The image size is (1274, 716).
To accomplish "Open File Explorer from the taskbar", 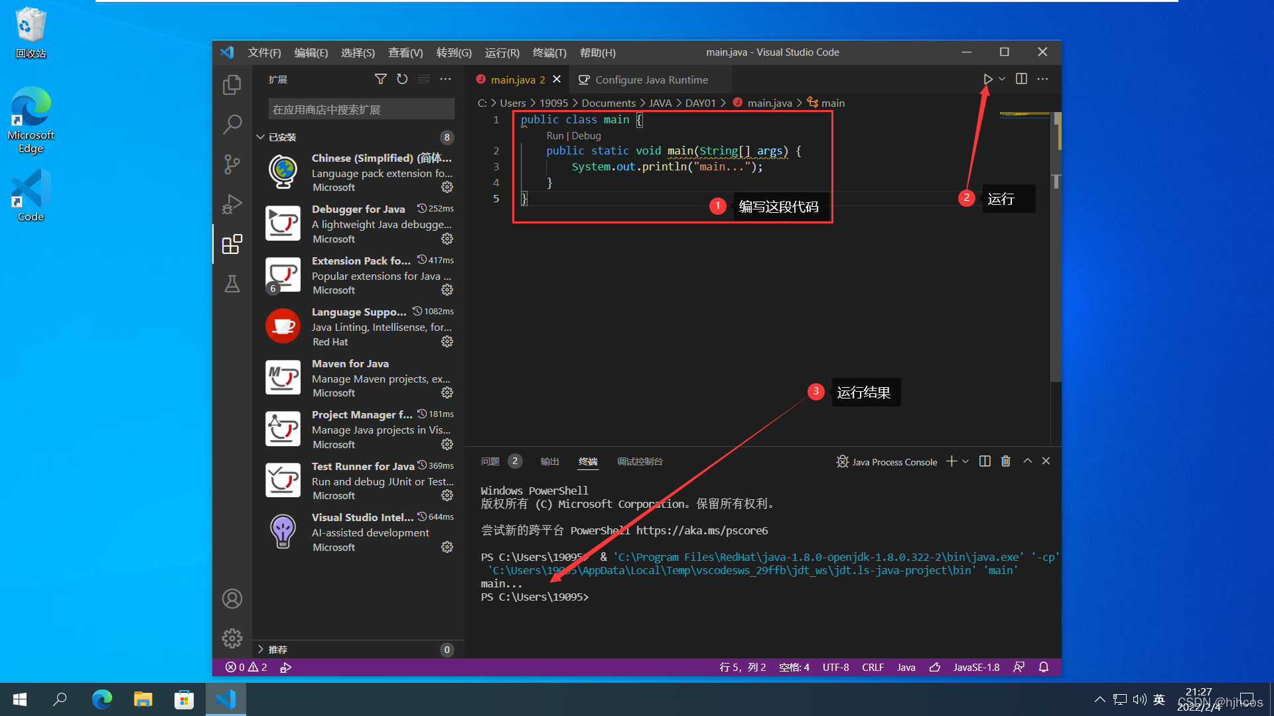I will pos(143,699).
